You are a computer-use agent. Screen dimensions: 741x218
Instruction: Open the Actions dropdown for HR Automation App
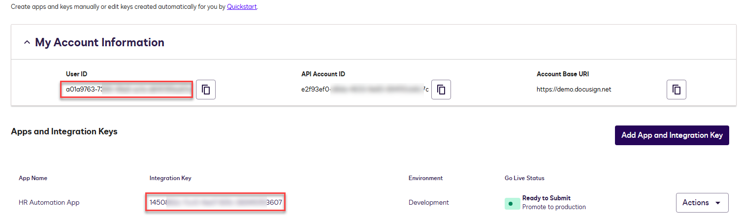coord(702,203)
